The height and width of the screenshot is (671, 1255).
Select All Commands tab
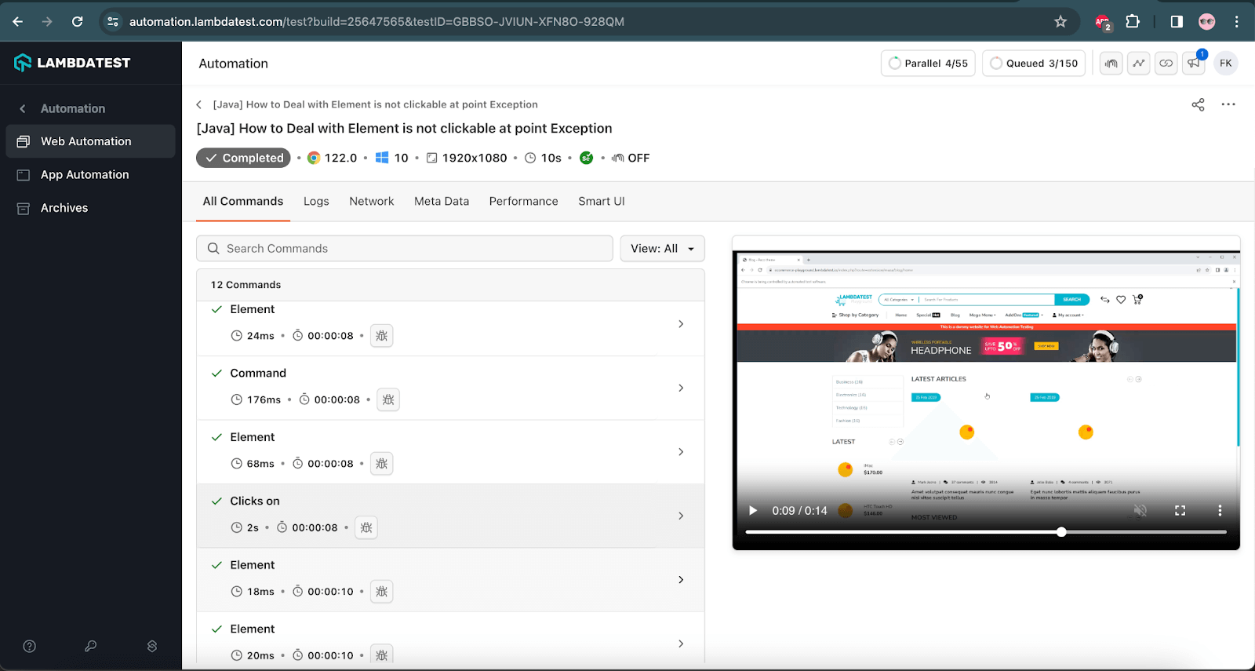click(x=243, y=201)
